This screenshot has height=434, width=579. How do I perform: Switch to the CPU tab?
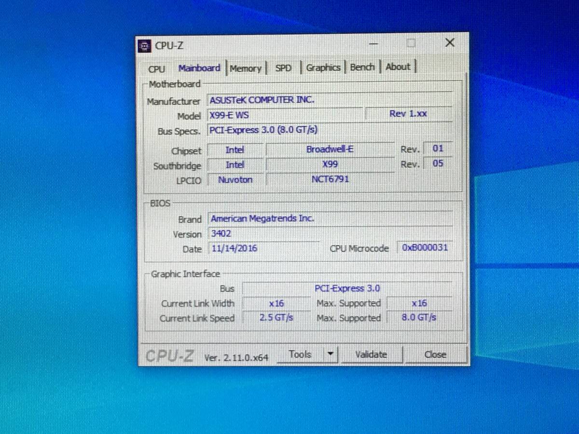[x=156, y=69]
